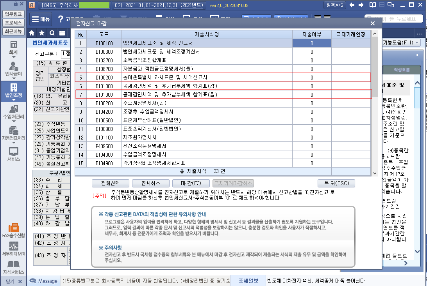Open the 인사급여 module in sidebar
The width and height of the screenshot is (427, 286).
[x=13, y=69]
